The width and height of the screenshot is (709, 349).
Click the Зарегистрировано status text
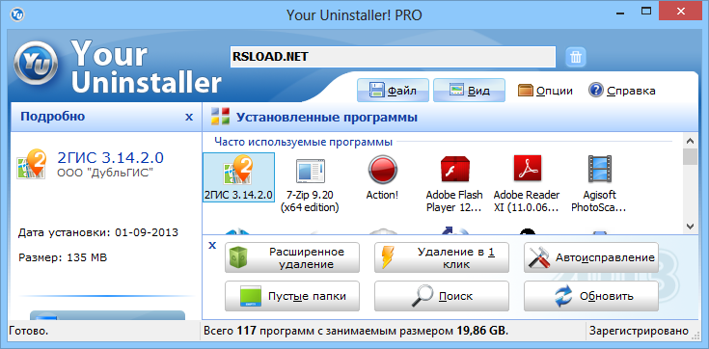point(639,332)
